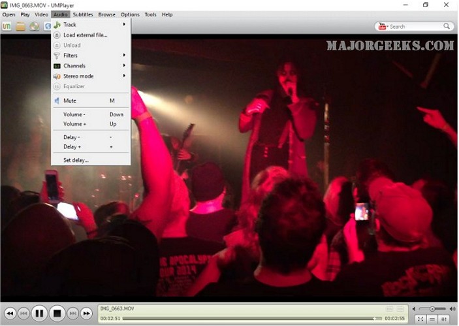Screen dimensions: 459x326
Task: Open the Options menu
Action: click(x=130, y=14)
